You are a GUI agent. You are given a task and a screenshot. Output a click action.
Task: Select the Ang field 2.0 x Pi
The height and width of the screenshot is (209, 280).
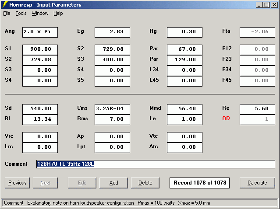click(40, 32)
